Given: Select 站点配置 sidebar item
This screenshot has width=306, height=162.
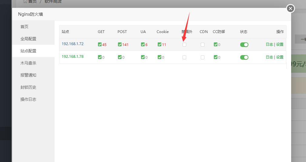Looking at the screenshot, I should point(28,51).
